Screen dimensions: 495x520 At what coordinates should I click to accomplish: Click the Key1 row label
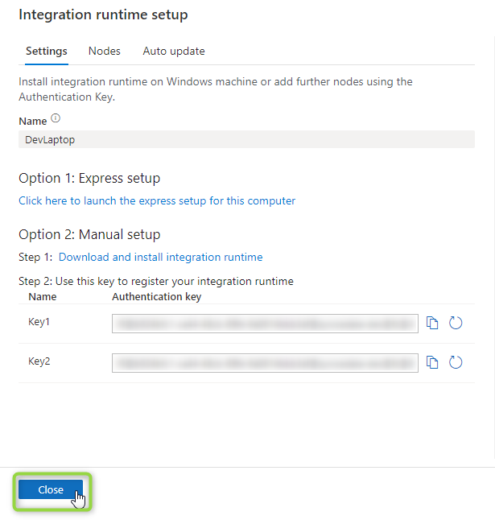[x=39, y=322]
